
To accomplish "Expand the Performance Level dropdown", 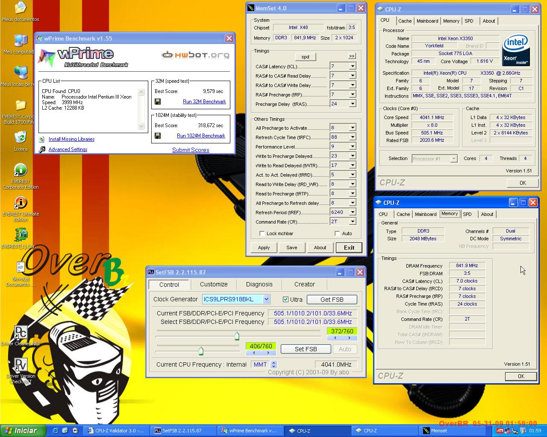I will point(353,146).
